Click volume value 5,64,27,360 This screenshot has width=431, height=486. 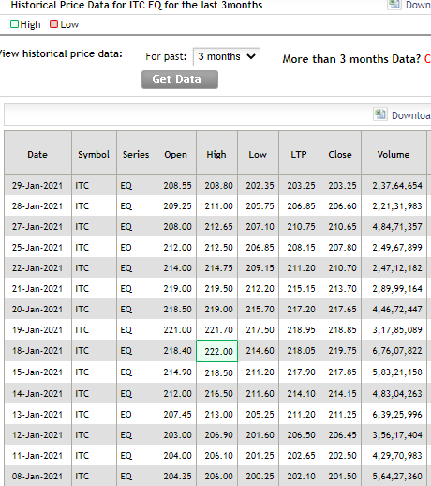[397, 477]
